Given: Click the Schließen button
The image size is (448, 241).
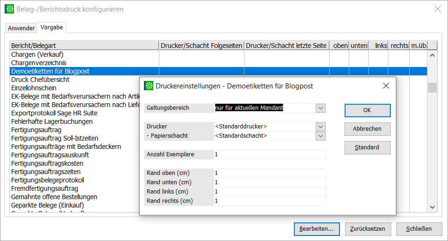Looking at the screenshot, I should 419,229.
